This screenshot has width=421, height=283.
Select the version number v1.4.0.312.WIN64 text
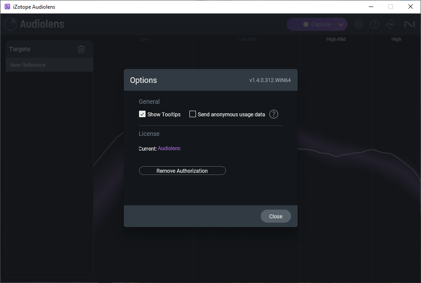click(x=270, y=80)
